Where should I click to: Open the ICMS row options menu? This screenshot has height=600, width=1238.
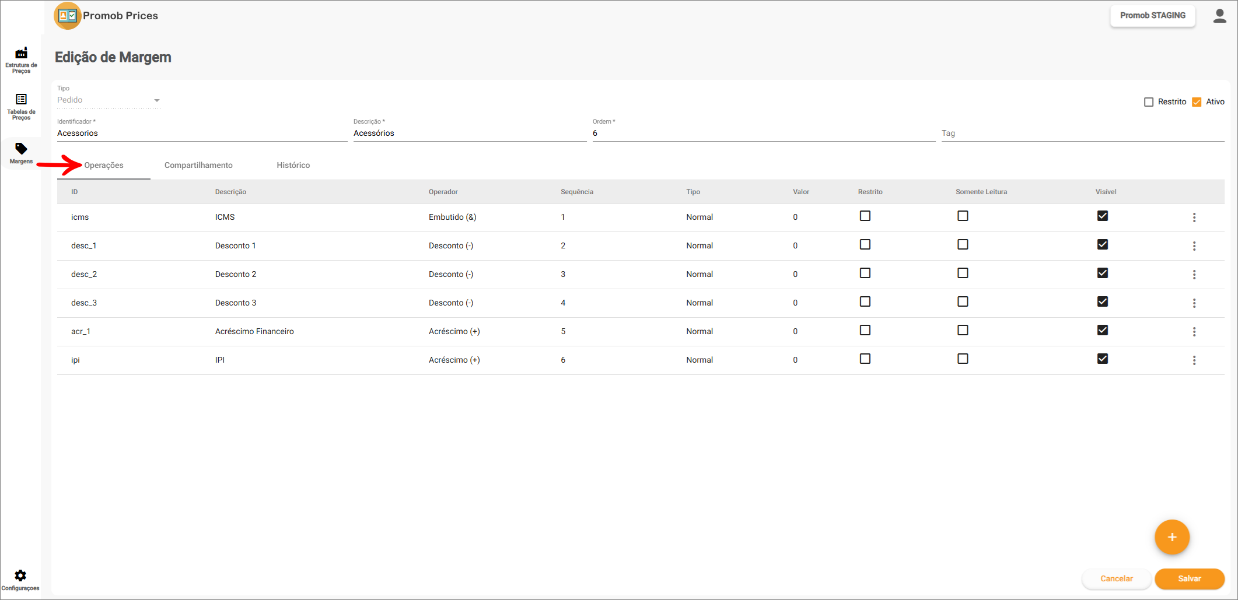coord(1194,217)
